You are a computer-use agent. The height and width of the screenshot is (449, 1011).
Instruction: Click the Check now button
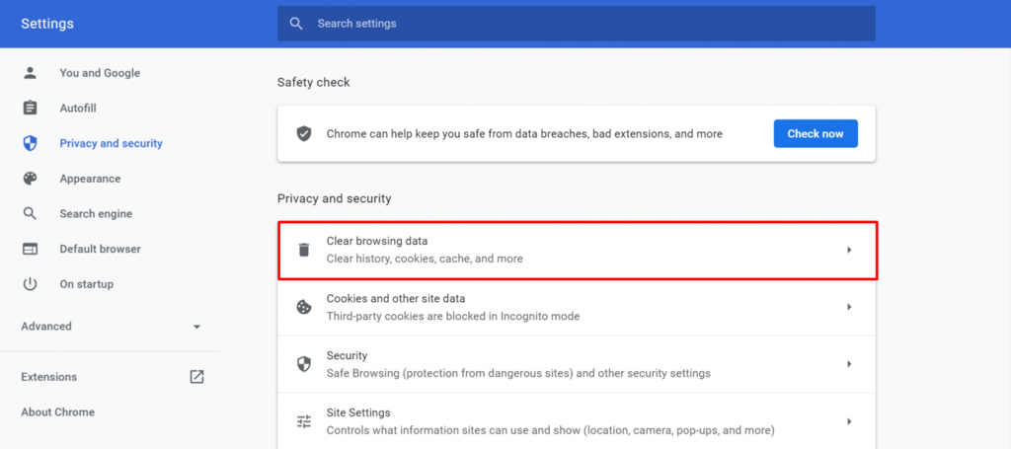816,134
